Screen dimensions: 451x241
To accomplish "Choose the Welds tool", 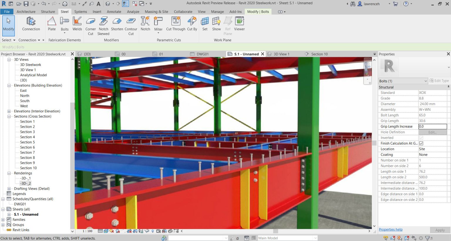I will pos(77,24).
